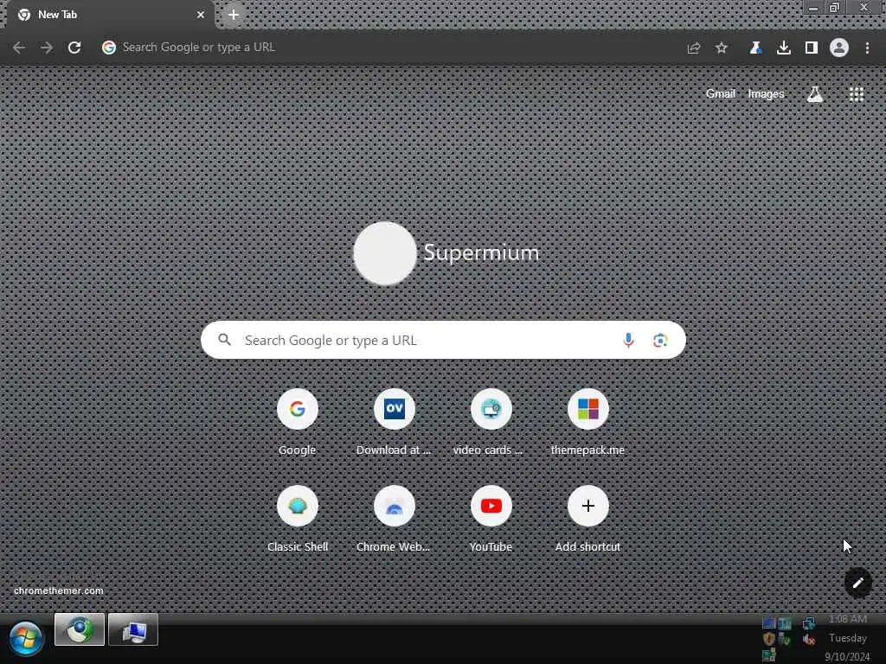Screen dimensions: 886x664
Task: Click the Google icon in the address bar
Action: [x=109, y=48]
